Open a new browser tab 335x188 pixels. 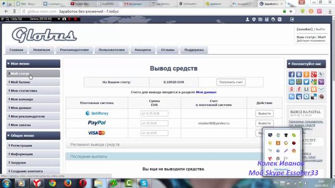pyautogui.click(x=288, y=4)
